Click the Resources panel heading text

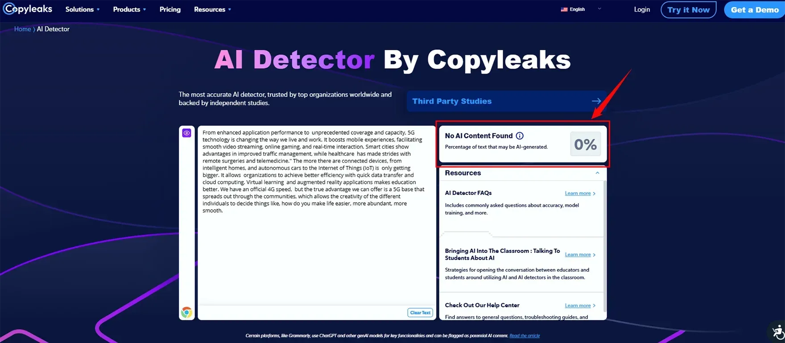point(463,173)
